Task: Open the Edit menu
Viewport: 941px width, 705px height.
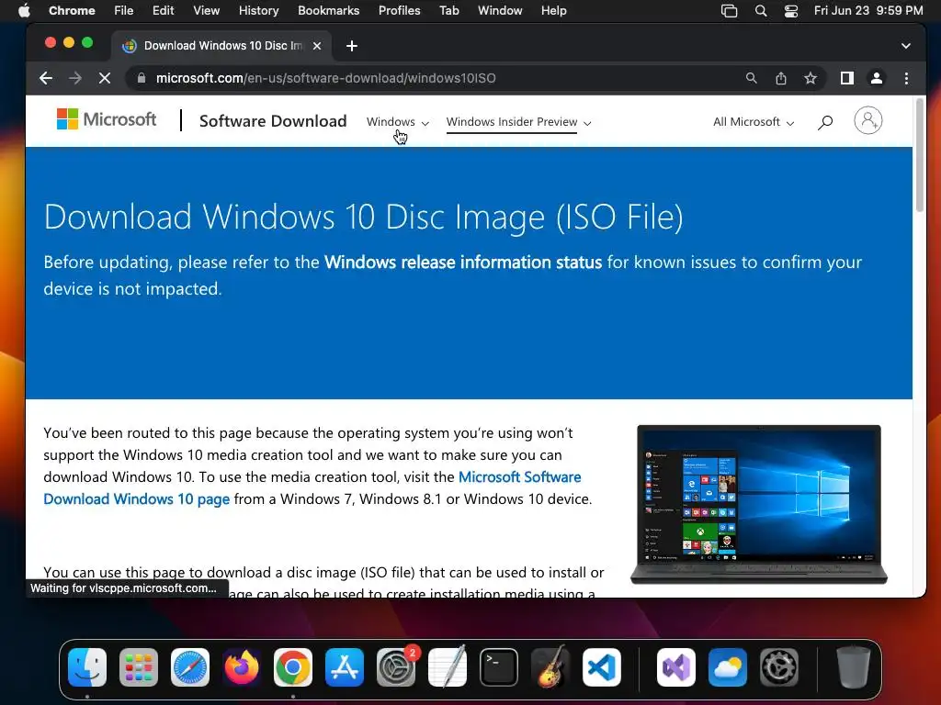Action: pyautogui.click(x=163, y=10)
